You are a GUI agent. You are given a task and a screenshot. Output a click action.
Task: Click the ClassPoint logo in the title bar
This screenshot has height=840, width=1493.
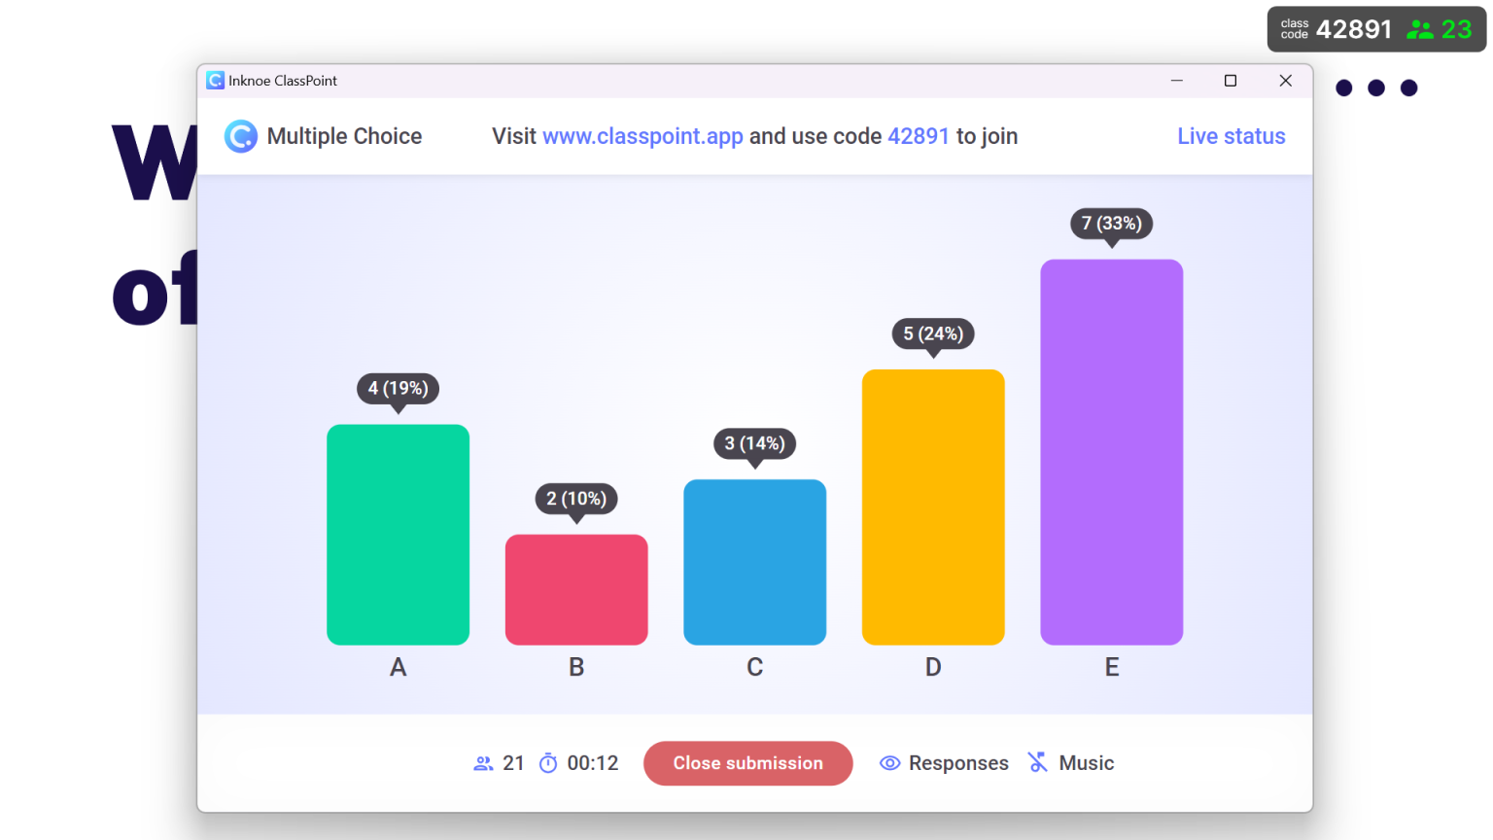point(215,81)
